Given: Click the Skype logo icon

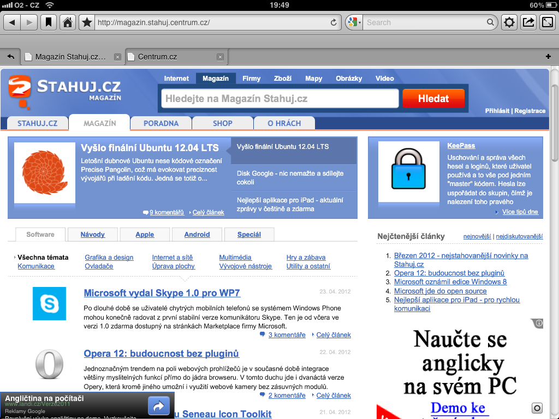Looking at the screenshot, I should [x=49, y=303].
